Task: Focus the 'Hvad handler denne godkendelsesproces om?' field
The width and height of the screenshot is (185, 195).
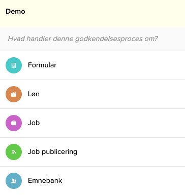Action: (92, 39)
